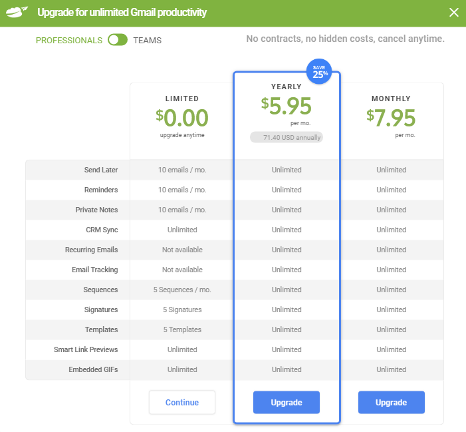The height and width of the screenshot is (432, 466).
Task: Click the 'Upgrade for unlimited Gmail productivity' title
Action: (x=122, y=12)
